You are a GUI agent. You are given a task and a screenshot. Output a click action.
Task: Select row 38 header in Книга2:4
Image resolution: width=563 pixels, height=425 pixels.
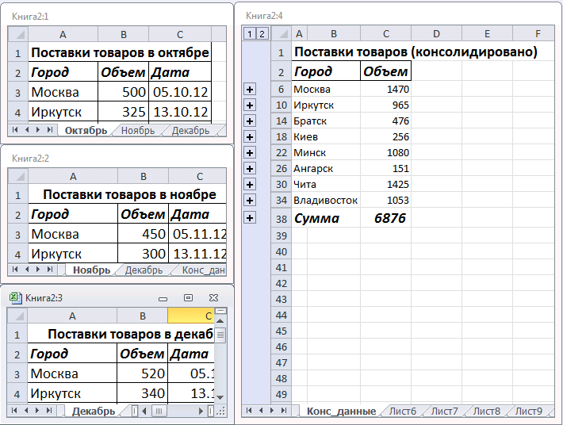(281, 219)
